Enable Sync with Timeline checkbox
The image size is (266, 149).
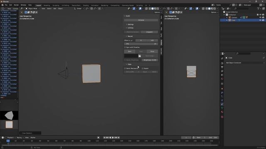125,47
